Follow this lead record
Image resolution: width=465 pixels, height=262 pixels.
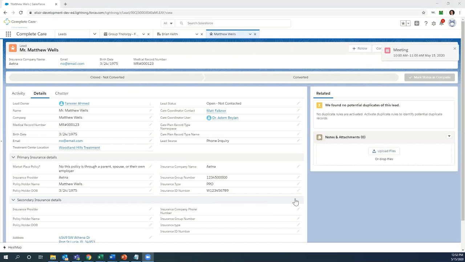click(x=360, y=48)
